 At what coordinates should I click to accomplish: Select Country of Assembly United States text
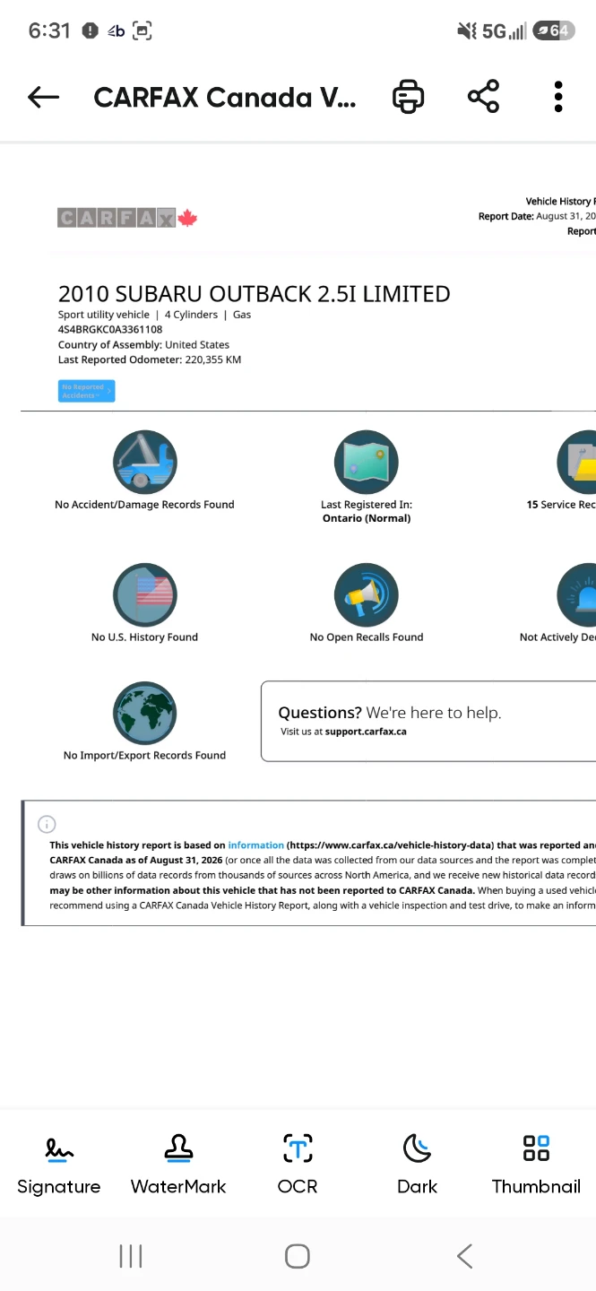click(x=143, y=345)
